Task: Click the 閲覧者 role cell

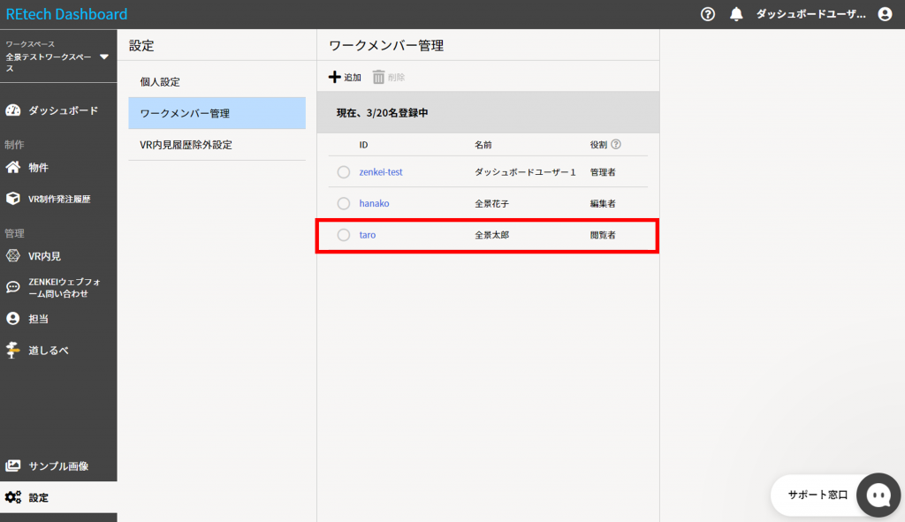Action: (603, 235)
